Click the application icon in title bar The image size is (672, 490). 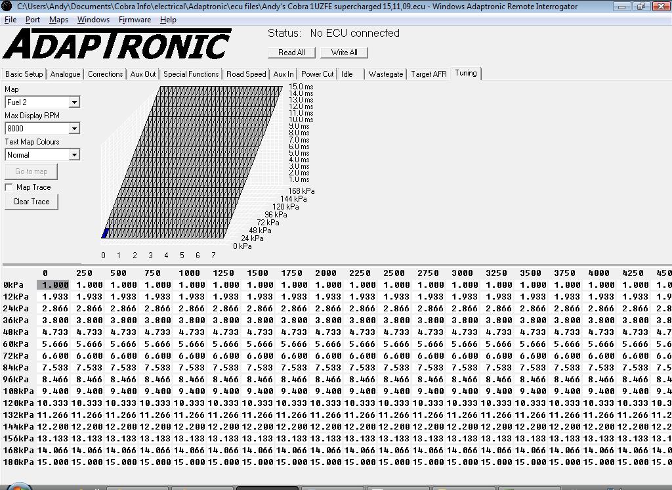pos(7,6)
